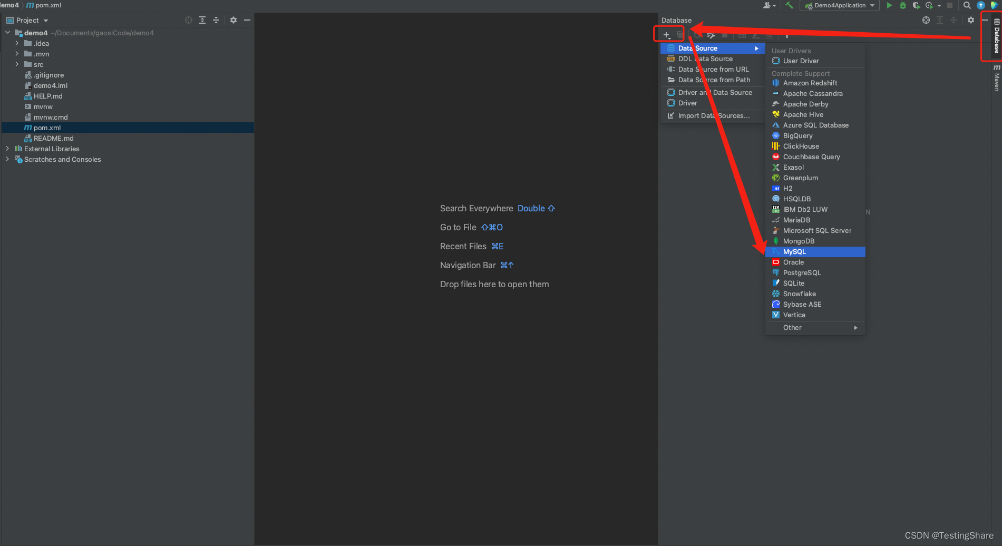Select demo4.iml file

(128, 85)
